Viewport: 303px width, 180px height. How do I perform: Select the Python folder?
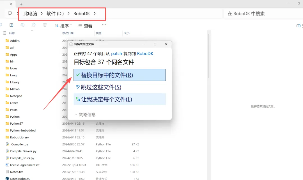tap(15, 117)
